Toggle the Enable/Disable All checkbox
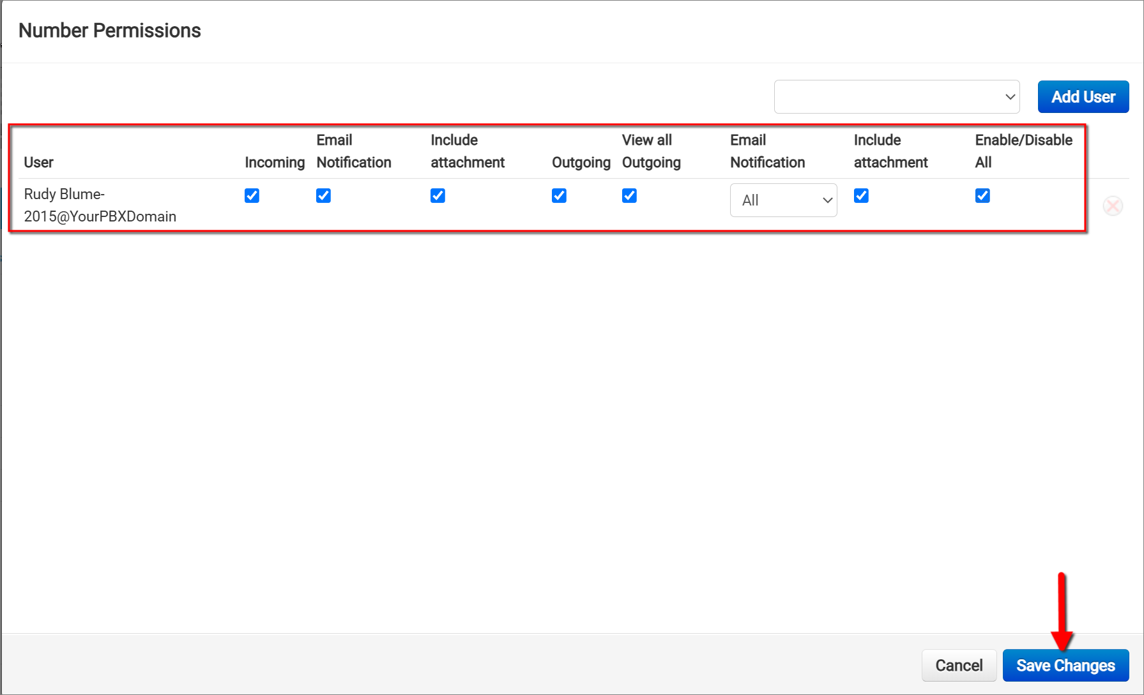1144x695 pixels. click(x=982, y=195)
